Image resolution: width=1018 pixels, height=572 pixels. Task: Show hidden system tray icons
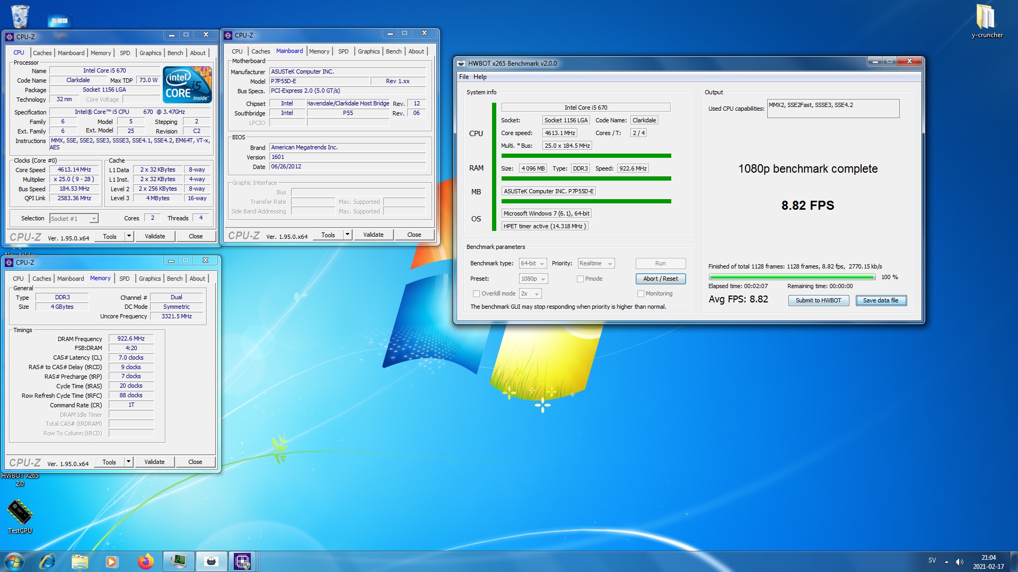pyautogui.click(x=946, y=561)
